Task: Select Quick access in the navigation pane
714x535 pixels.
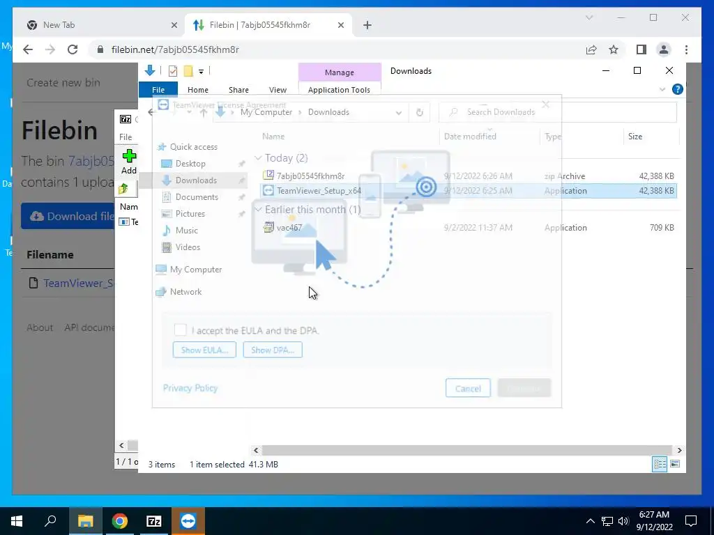Action: point(193,146)
